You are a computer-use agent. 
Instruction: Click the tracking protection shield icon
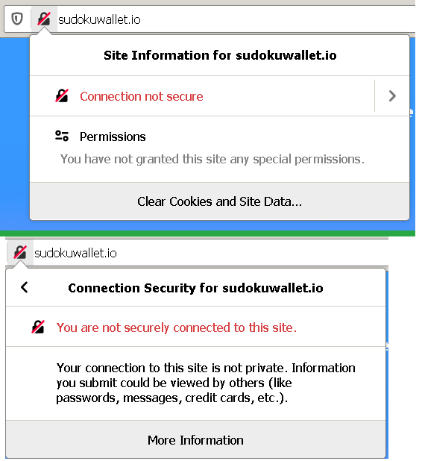pos(17,19)
